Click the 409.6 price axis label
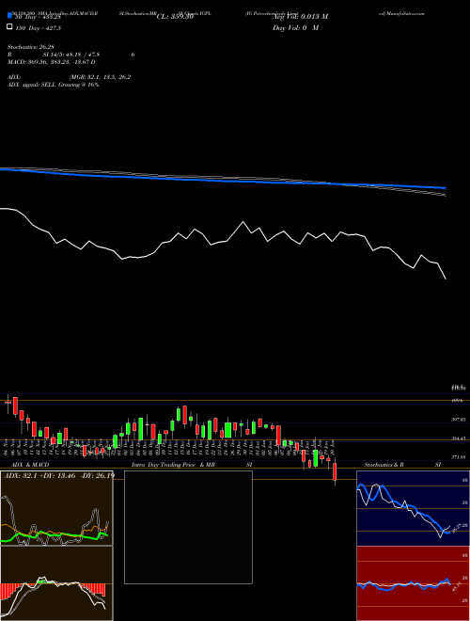 point(458,401)
